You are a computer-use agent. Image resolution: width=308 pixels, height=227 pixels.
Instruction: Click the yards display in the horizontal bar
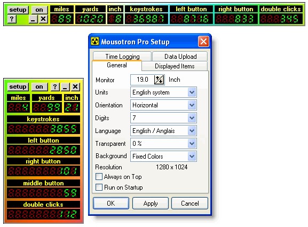[x=90, y=19]
